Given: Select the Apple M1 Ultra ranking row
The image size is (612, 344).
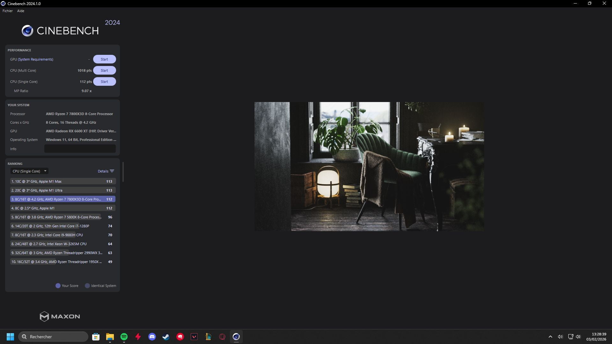Looking at the screenshot, I should tap(63, 190).
